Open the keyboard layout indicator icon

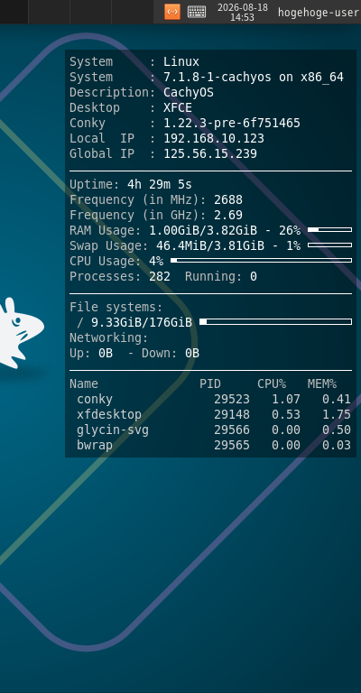click(197, 12)
